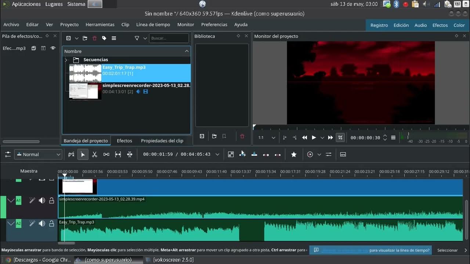This screenshot has height=264, width=470.
Task: Mute audio track A1 speaker icon
Action: click(x=42, y=201)
